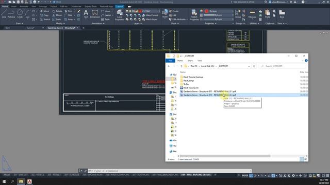Click Edit Attributes in Block panel

(177, 20)
